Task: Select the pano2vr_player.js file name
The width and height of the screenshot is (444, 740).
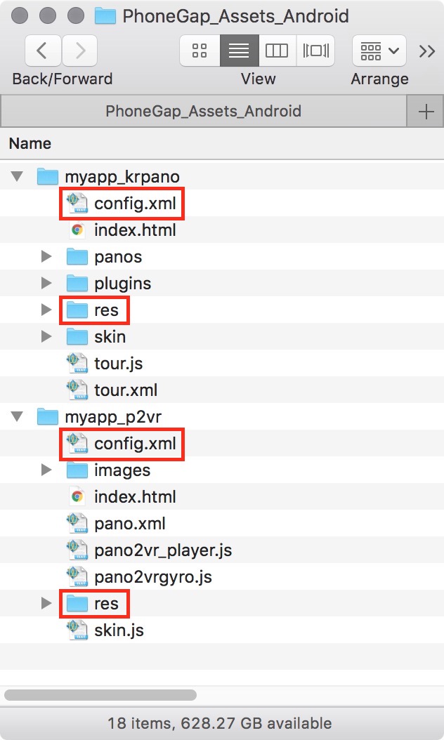Action: (x=163, y=550)
